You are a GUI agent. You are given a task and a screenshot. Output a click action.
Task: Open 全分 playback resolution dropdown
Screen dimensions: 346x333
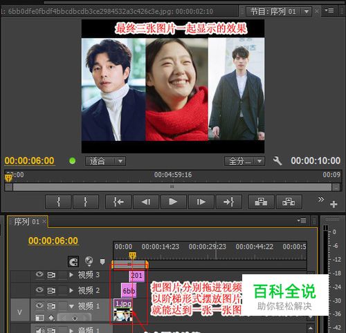(244, 161)
